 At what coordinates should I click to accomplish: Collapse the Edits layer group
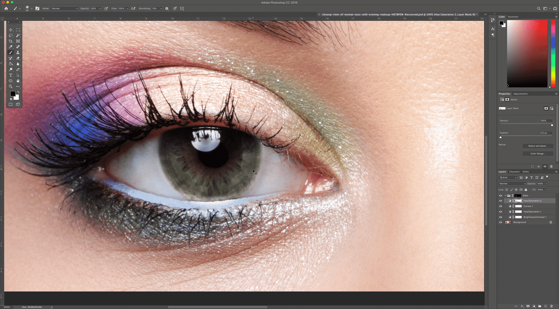click(505, 195)
